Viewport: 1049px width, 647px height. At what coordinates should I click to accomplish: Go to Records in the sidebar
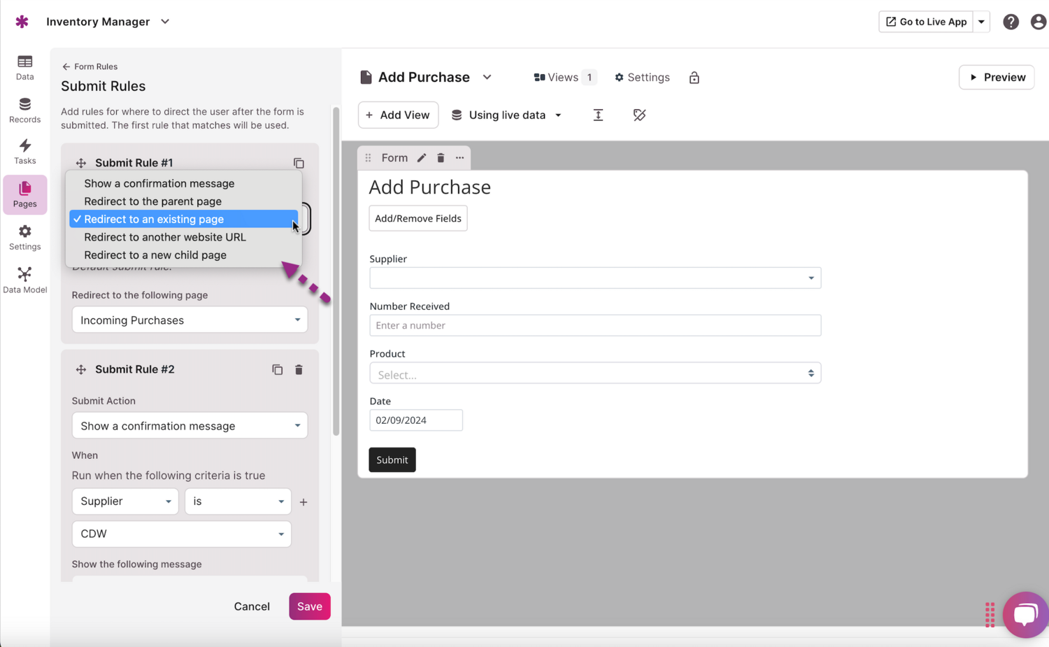pos(25,111)
